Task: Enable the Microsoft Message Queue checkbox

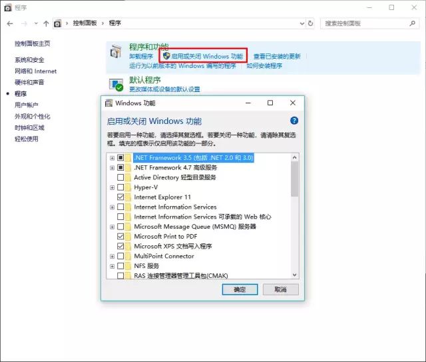Action: click(120, 227)
